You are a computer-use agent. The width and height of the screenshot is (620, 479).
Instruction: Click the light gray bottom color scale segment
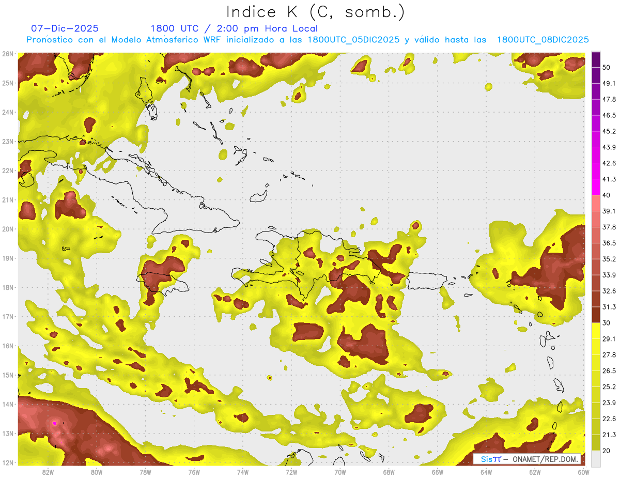596,458
